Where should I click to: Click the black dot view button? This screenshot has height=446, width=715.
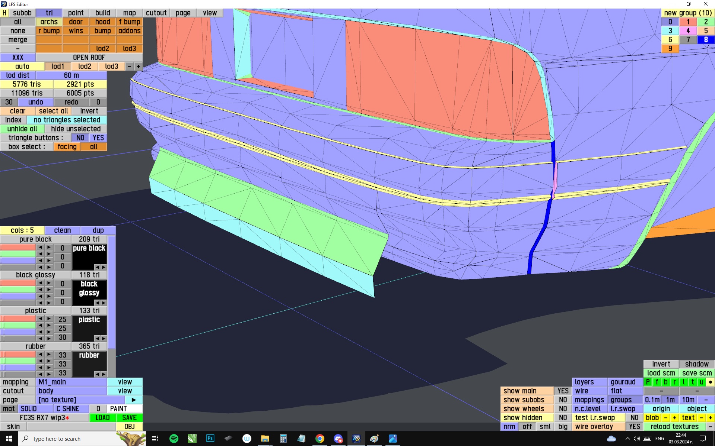tap(710, 382)
